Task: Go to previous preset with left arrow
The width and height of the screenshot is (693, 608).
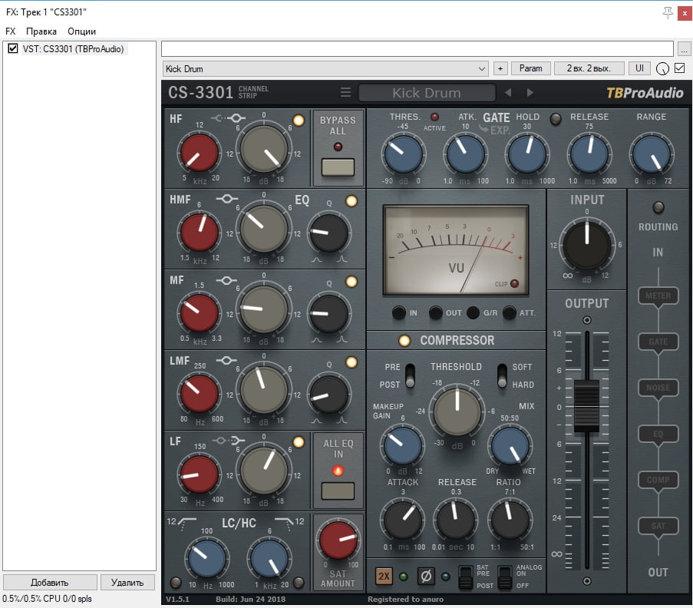Action: pos(507,93)
